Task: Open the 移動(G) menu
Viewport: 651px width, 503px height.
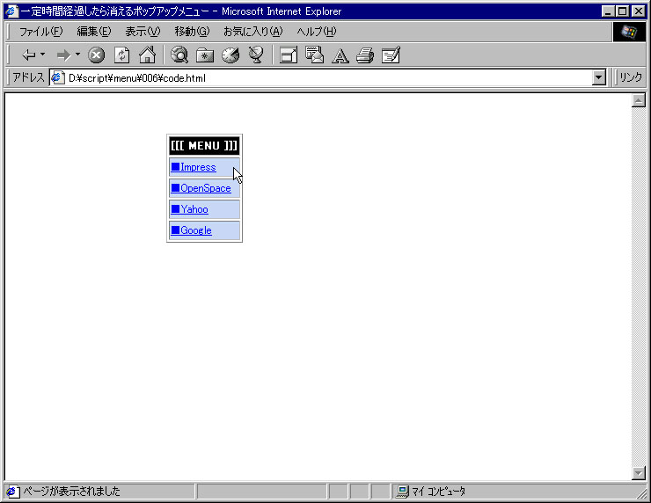Action: [x=192, y=32]
